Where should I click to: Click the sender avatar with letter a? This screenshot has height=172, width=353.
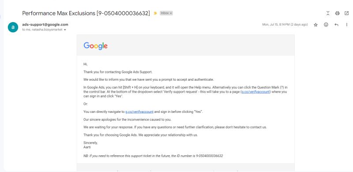[x=13, y=27]
